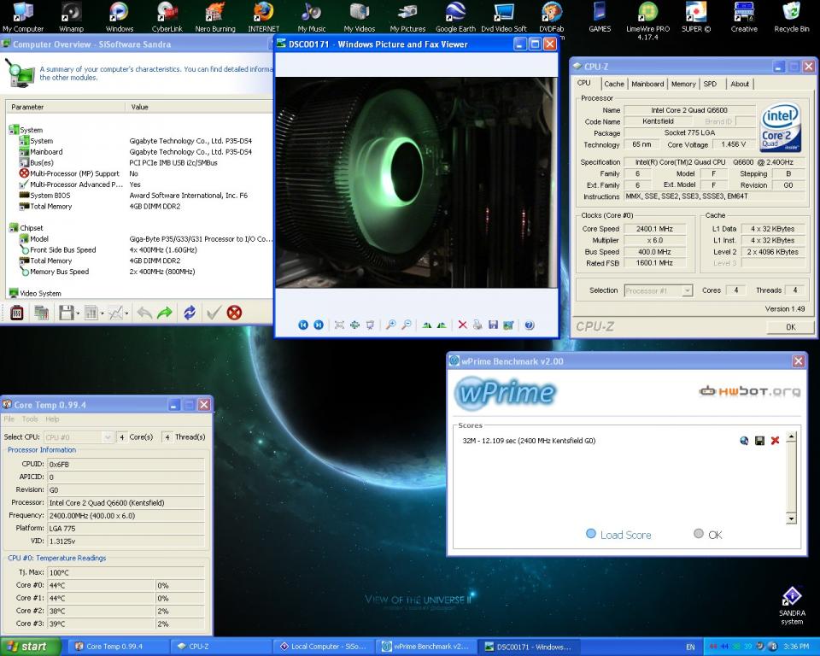The height and width of the screenshot is (656, 820).
Task: Click the Sandra module options icon in toolbar
Action: pyautogui.click(x=17, y=313)
